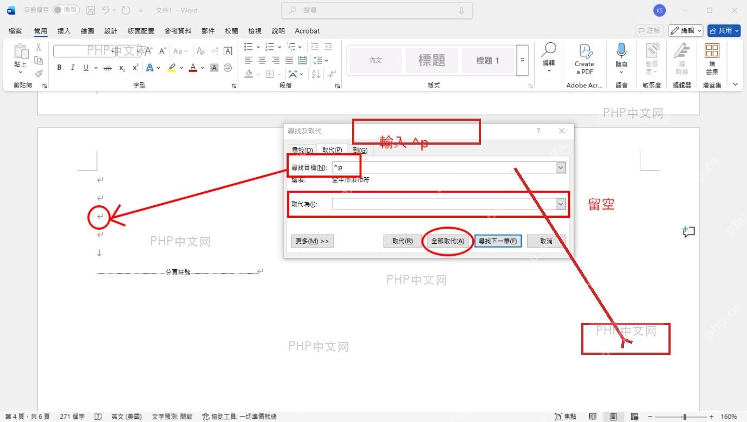
Task: Click Replace All (全部取代) button
Action: pos(447,241)
